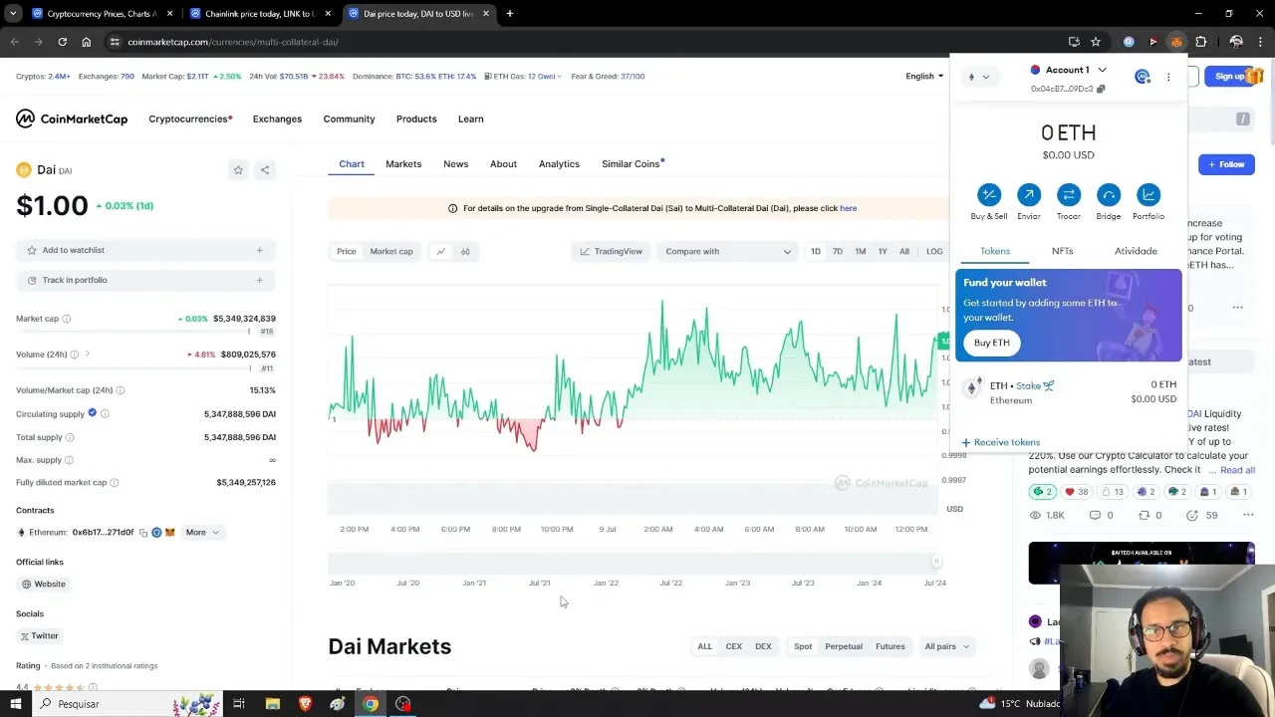Open CoinMarketCap logo home
1275x717 pixels.
point(72,119)
